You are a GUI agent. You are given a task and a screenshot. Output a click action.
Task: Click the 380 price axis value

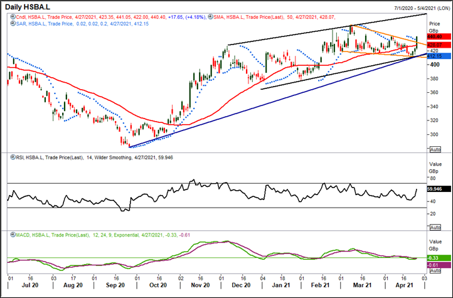[434, 78]
